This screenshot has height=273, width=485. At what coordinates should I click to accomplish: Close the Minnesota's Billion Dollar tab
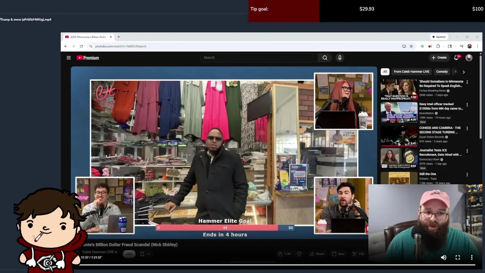pos(111,37)
